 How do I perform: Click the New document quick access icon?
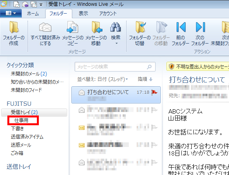tap(17, 4)
